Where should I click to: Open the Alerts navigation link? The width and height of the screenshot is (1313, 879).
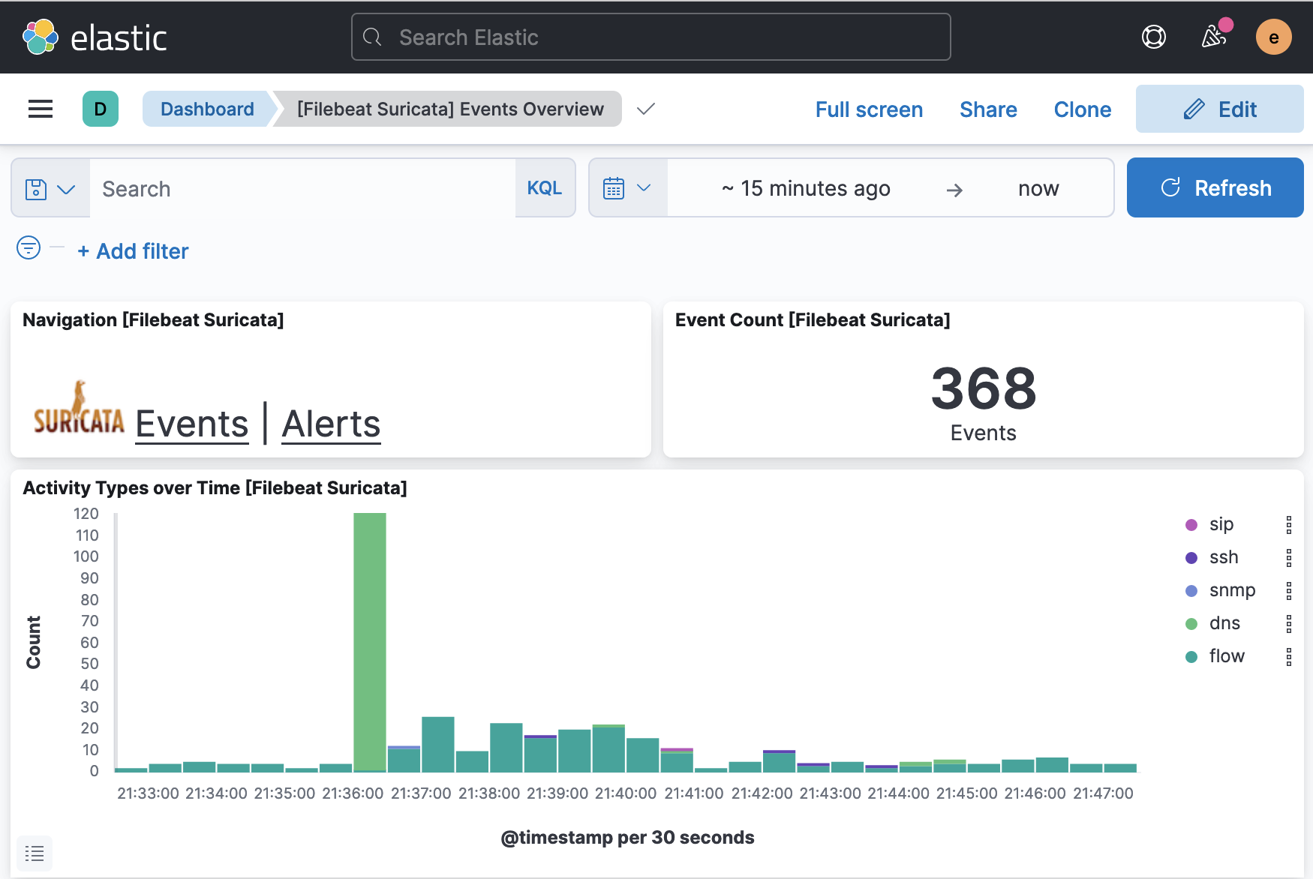[331, 424]
